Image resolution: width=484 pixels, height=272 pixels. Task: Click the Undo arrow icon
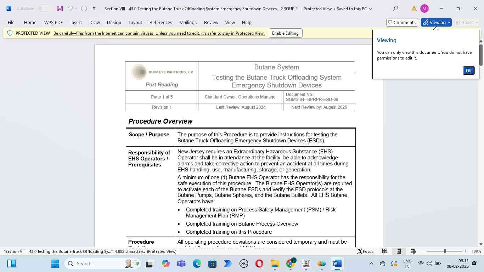coord(70,8)
